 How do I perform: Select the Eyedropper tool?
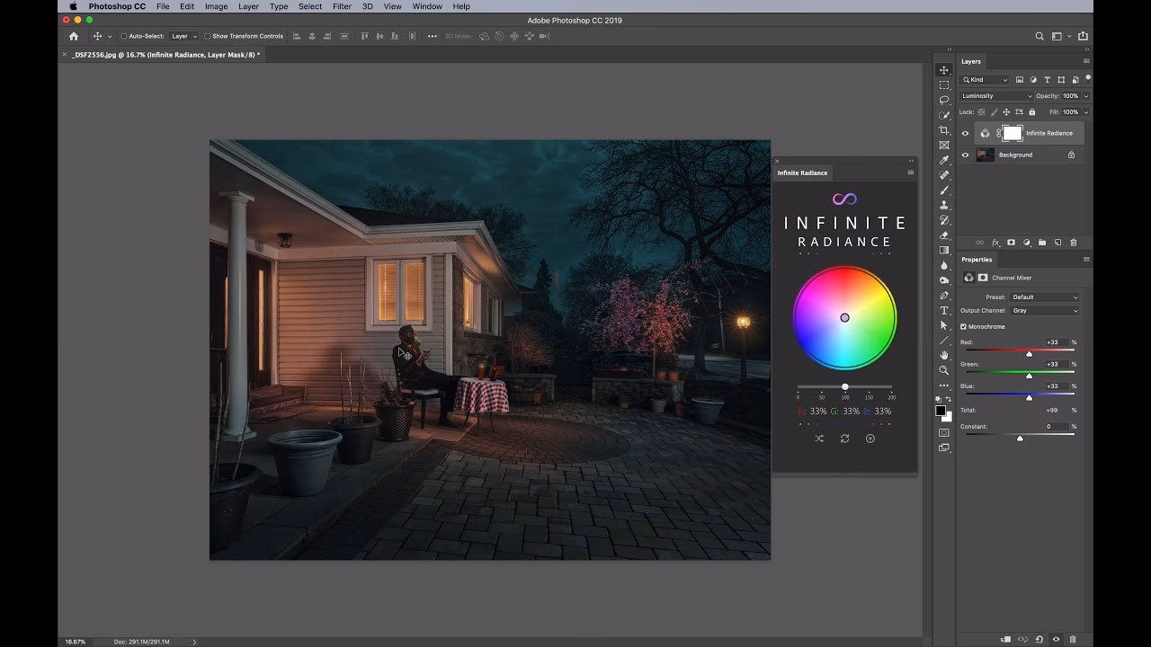pos(944,159)
